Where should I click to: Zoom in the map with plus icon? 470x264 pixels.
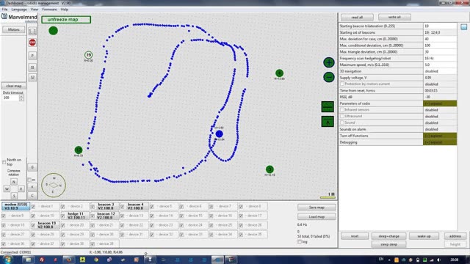click(329, 62)
